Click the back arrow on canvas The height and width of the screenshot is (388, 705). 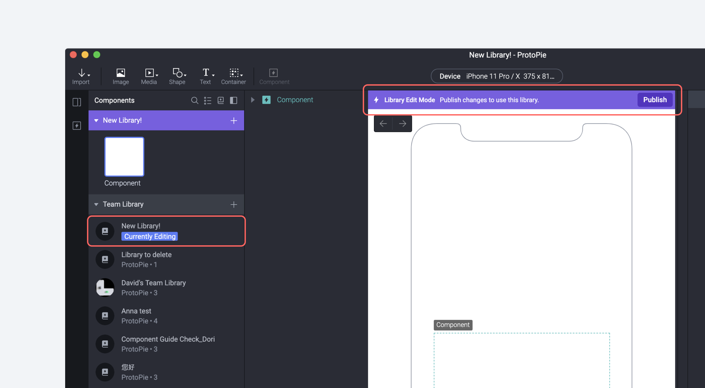click(383, 123)
